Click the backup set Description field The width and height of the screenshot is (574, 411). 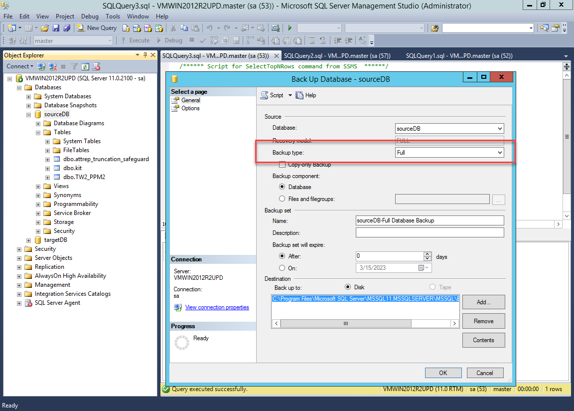430,233
